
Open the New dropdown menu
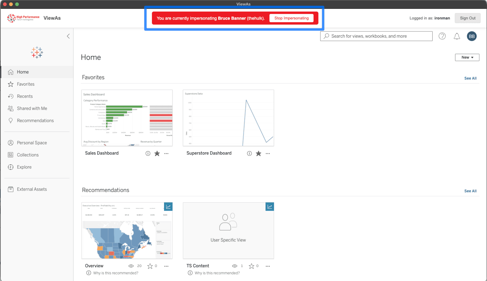[x=467, y=57]
